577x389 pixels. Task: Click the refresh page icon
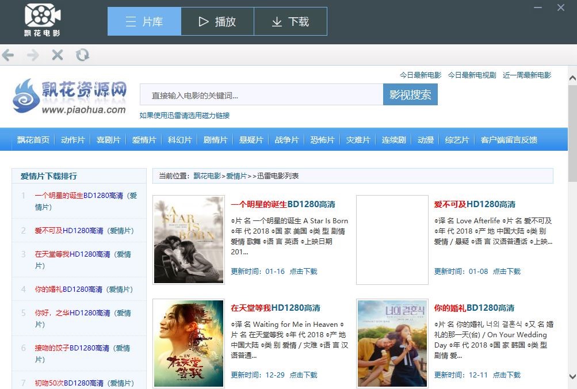(82, 55)
